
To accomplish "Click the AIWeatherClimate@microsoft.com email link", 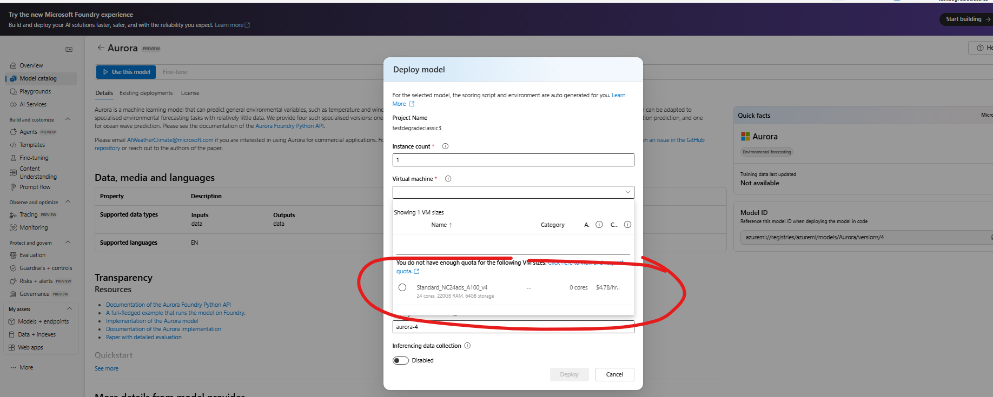I will [x=170, y=140].
